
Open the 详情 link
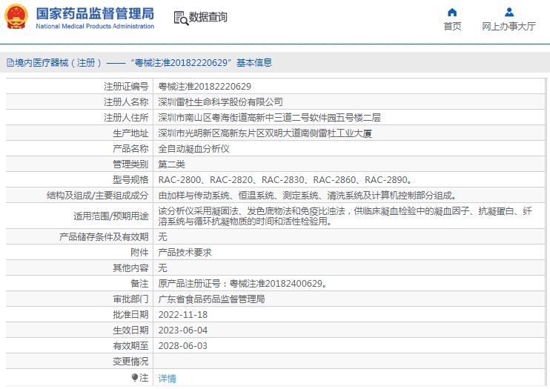pyautogui.click(x=167, y=378)
